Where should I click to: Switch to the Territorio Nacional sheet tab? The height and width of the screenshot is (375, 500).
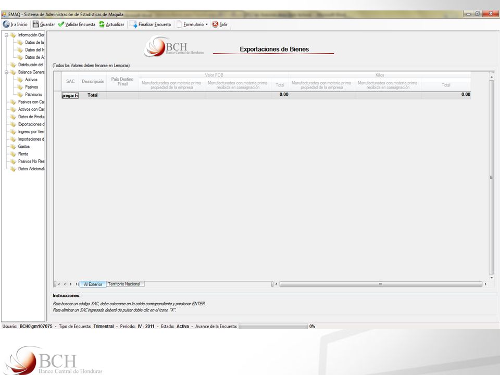124,284
